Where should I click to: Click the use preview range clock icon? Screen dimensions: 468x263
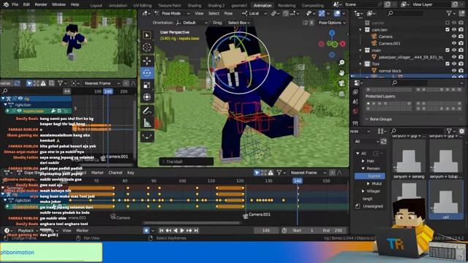pyautogui.click(x=284, y=231)
